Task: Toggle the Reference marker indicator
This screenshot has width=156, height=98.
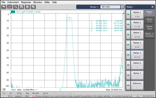Action: coord(128,85)
